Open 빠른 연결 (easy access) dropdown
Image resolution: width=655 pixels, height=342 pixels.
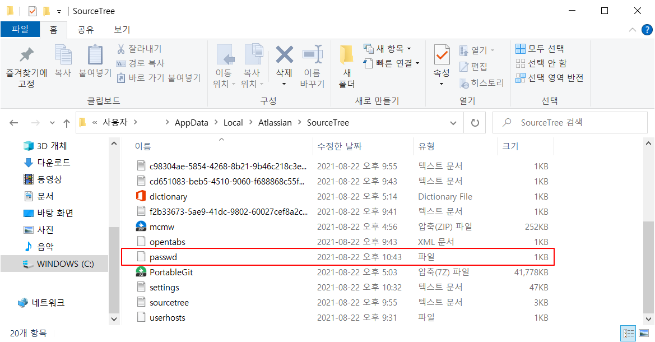click(x=391, y=63)
